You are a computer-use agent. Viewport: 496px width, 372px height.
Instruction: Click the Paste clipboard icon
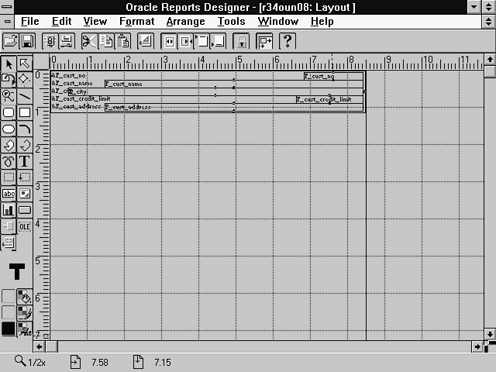(x=123, y=40)
